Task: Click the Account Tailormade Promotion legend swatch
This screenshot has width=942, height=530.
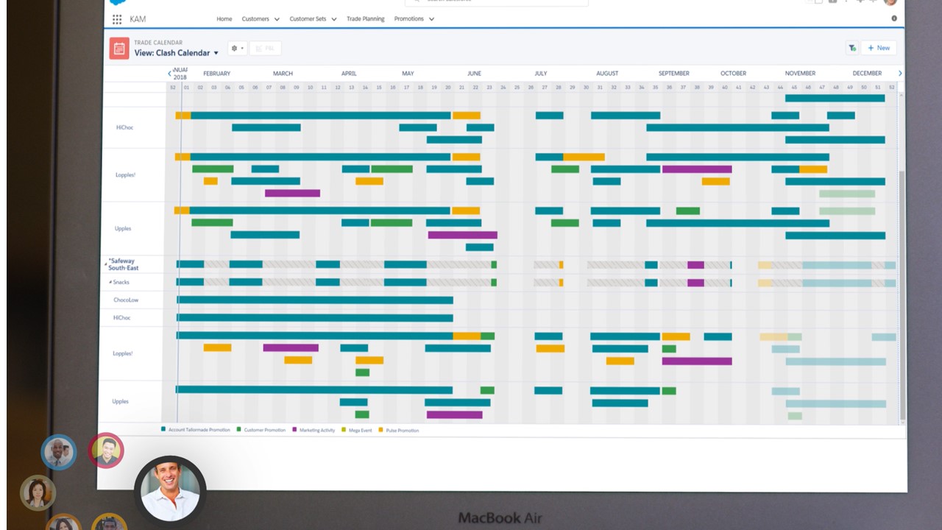Action: point(163,429)
